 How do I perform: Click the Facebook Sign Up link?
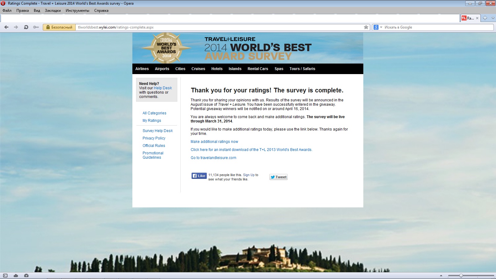click(249, 175)
